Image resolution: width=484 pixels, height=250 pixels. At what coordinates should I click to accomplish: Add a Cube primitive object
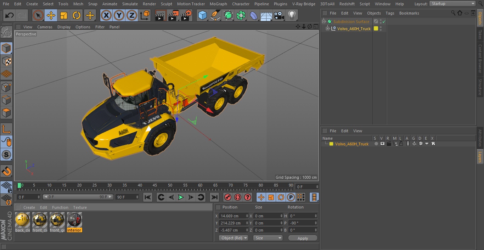pos(202,15)
